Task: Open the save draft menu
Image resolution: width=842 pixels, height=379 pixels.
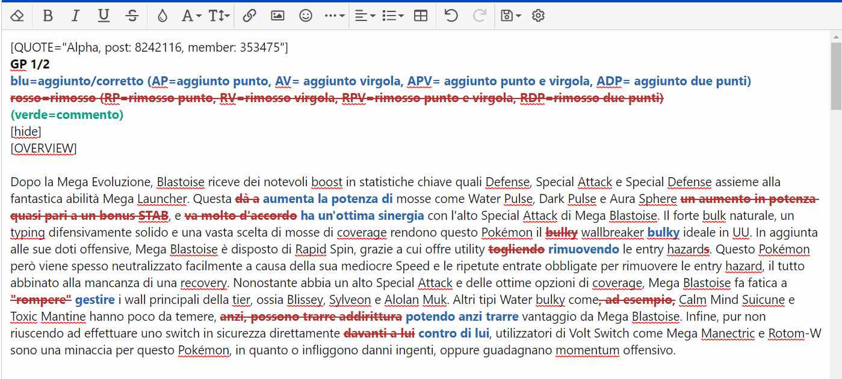Action: [x=510, y=16]
